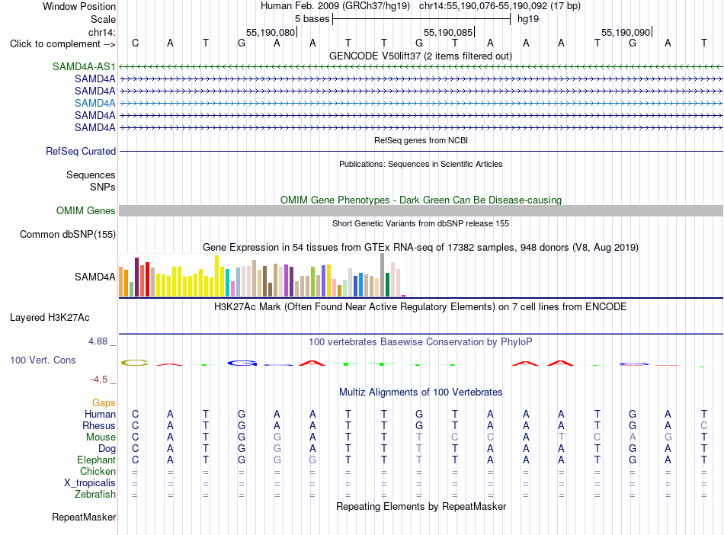The image size is (724, 535).
Task: Select the light-blue SAMD4A transcript label
Action: 95,103
